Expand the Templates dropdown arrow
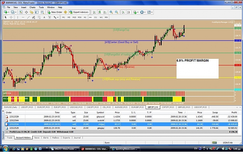This screenshot has width=243, height=154. click(152, 12)
